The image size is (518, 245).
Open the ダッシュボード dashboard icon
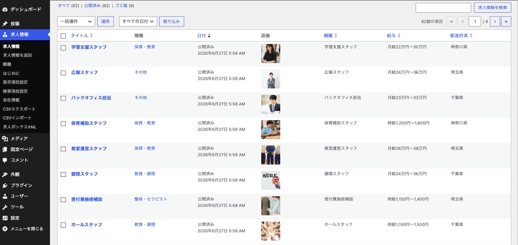point(5,9)
